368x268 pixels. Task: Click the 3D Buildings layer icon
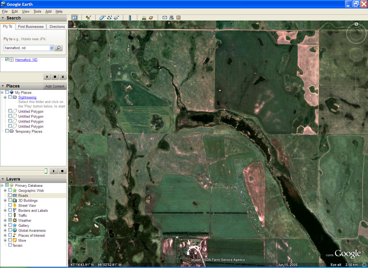(x=15, y=200)
